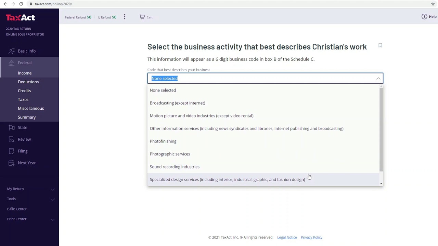Open the three-dot more options menu
The height and width of the screenshot is (246, 438).
(125, 17)
